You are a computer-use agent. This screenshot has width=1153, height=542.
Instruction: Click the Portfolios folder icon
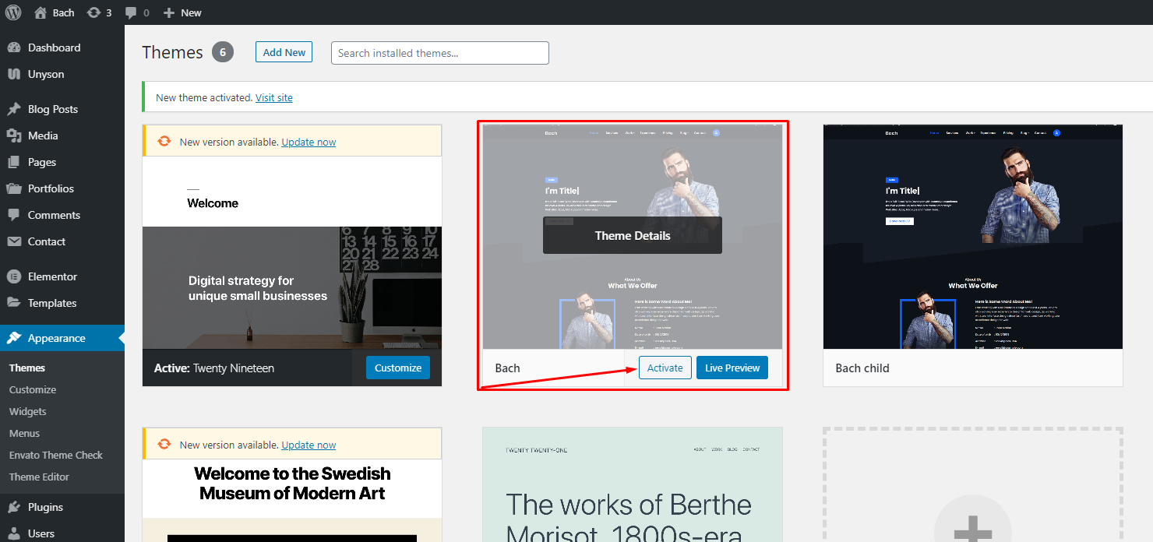tap(14, 188)
